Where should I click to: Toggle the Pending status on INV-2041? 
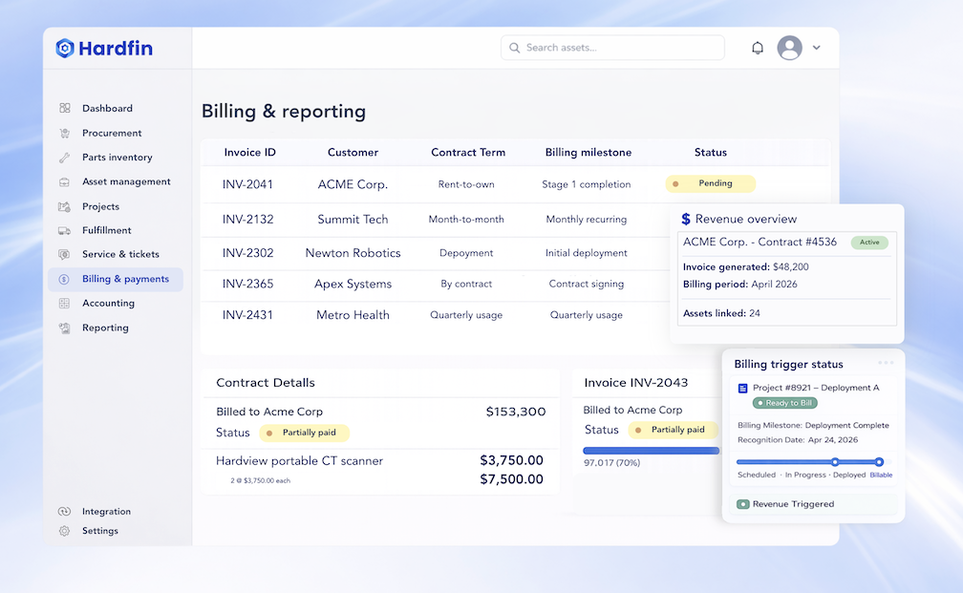coord(711,182)
